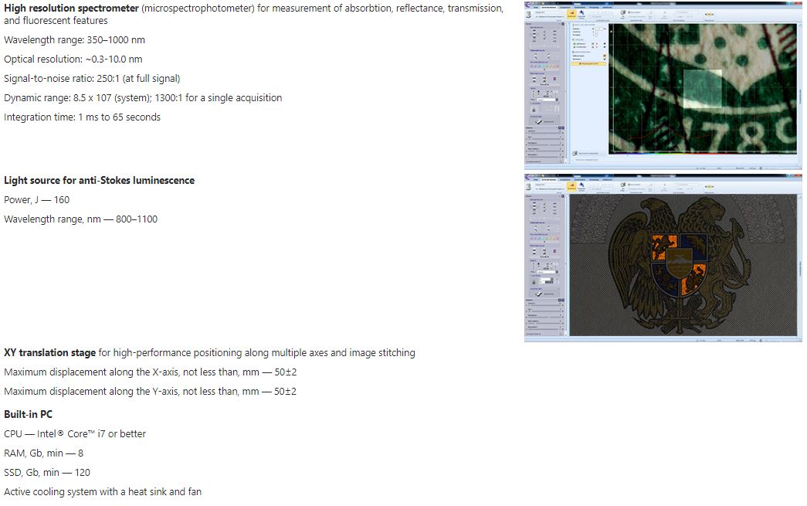Click the "Dynamic range: 8.5 x 107" line
This screenshot has width=807, height=506.
pos(143,98)
